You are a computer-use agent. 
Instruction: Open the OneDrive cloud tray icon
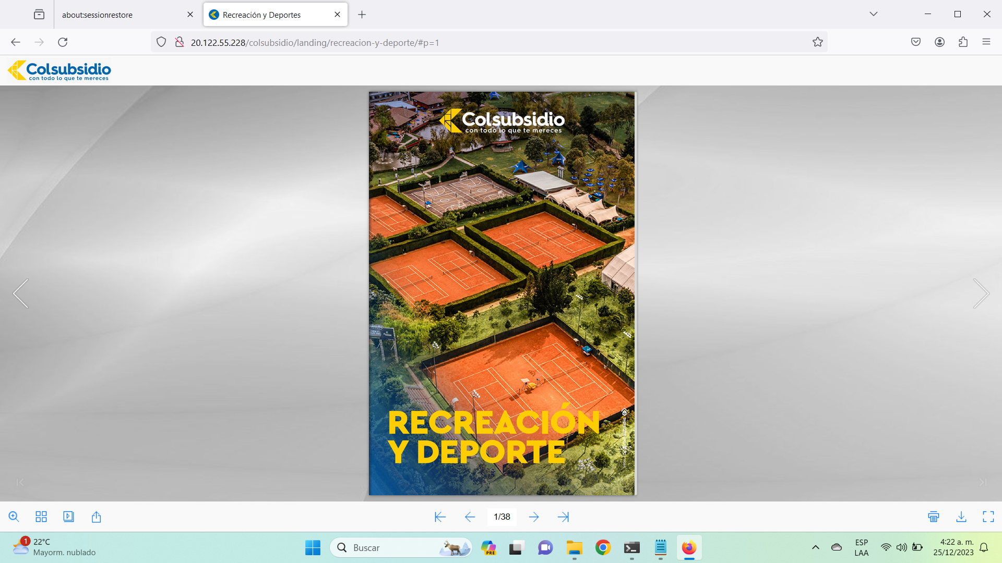tap(837, 547)
